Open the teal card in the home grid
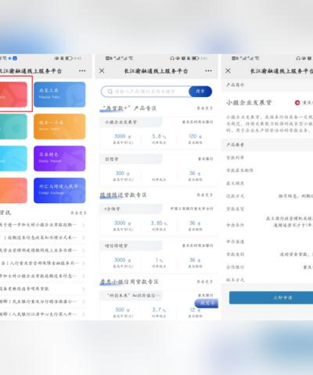The image size is (313, 375). tap(13, 126)
